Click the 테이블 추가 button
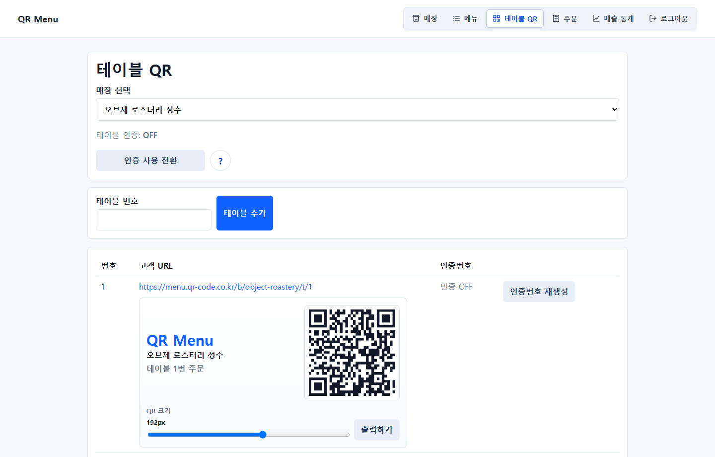This screenshot has width=715, height=457. pos(245,213)
